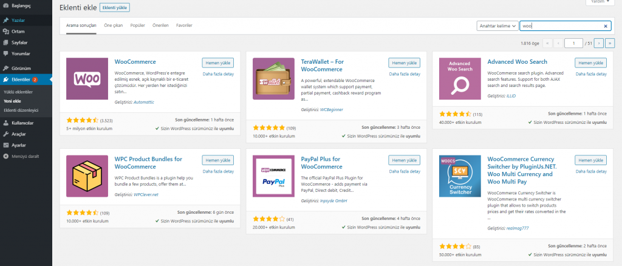Click the plugin search field containing woo
Viewport: 622px width, 266px height.
[x=566, y=26]
